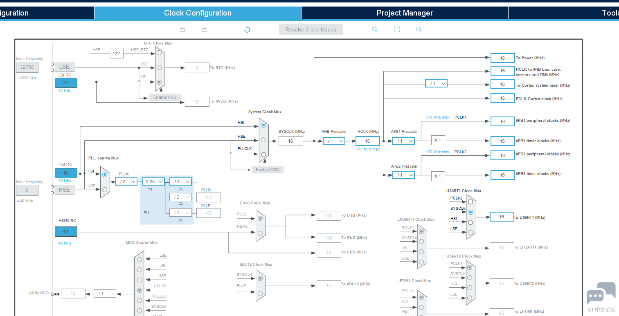Click the HSE oscillator block
This screenshot has width=619, height=316.
click(65, 190)
